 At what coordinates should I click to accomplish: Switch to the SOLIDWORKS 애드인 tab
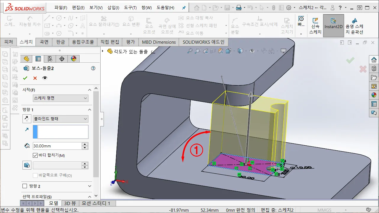point(204,42)
